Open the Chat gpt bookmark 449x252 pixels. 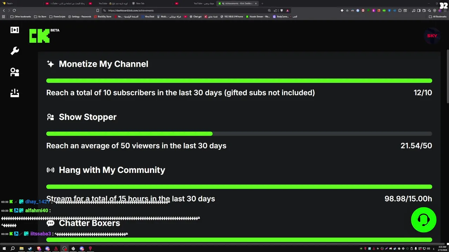click(x=196, y=16)
